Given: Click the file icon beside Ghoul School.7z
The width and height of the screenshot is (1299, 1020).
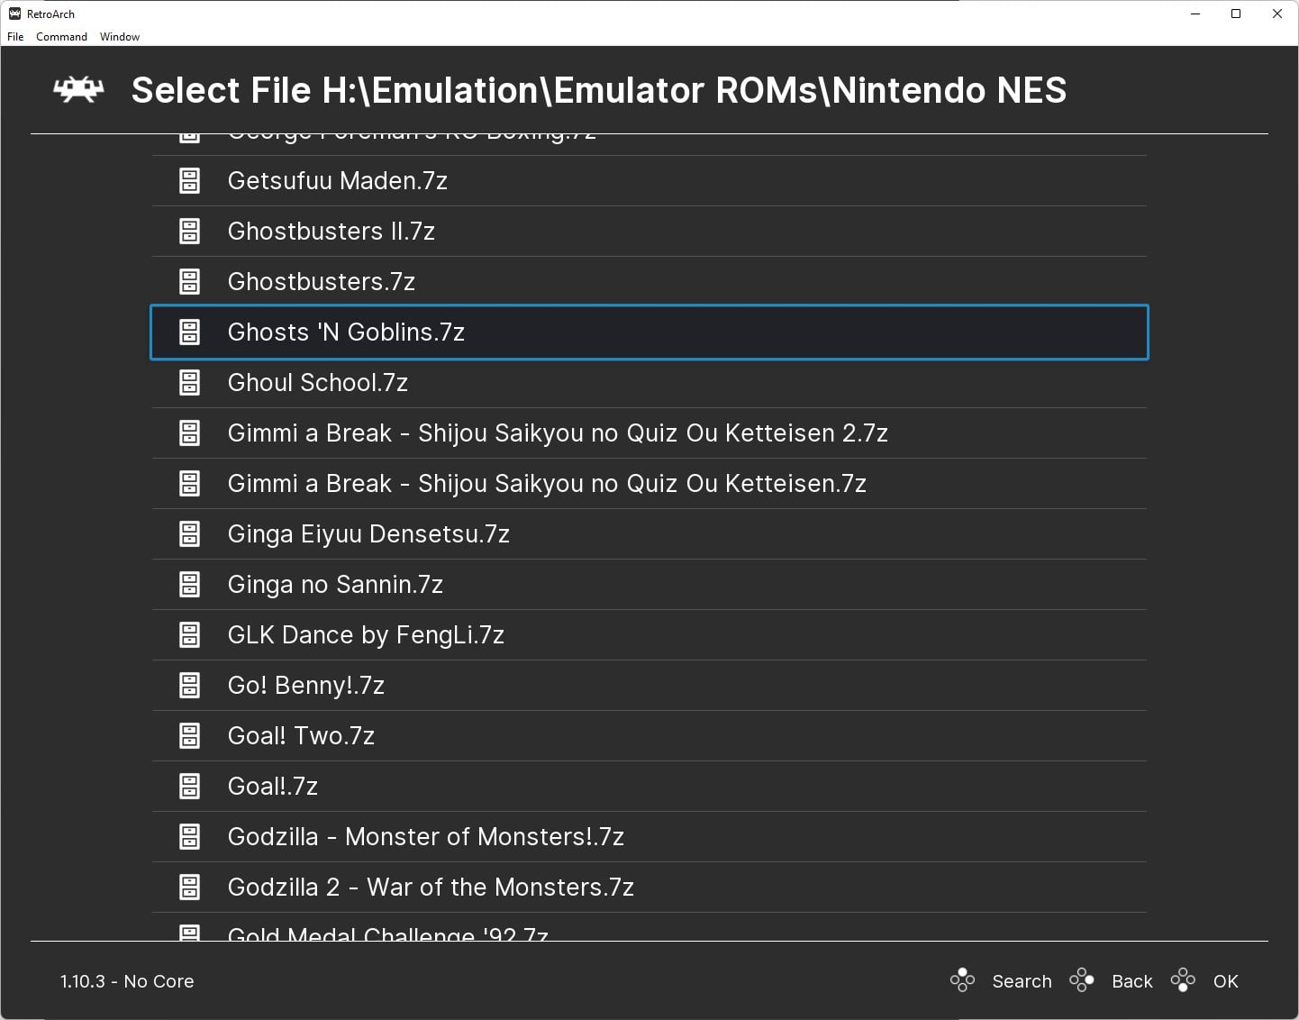Looking at the screenshot, I should [189, 382].
